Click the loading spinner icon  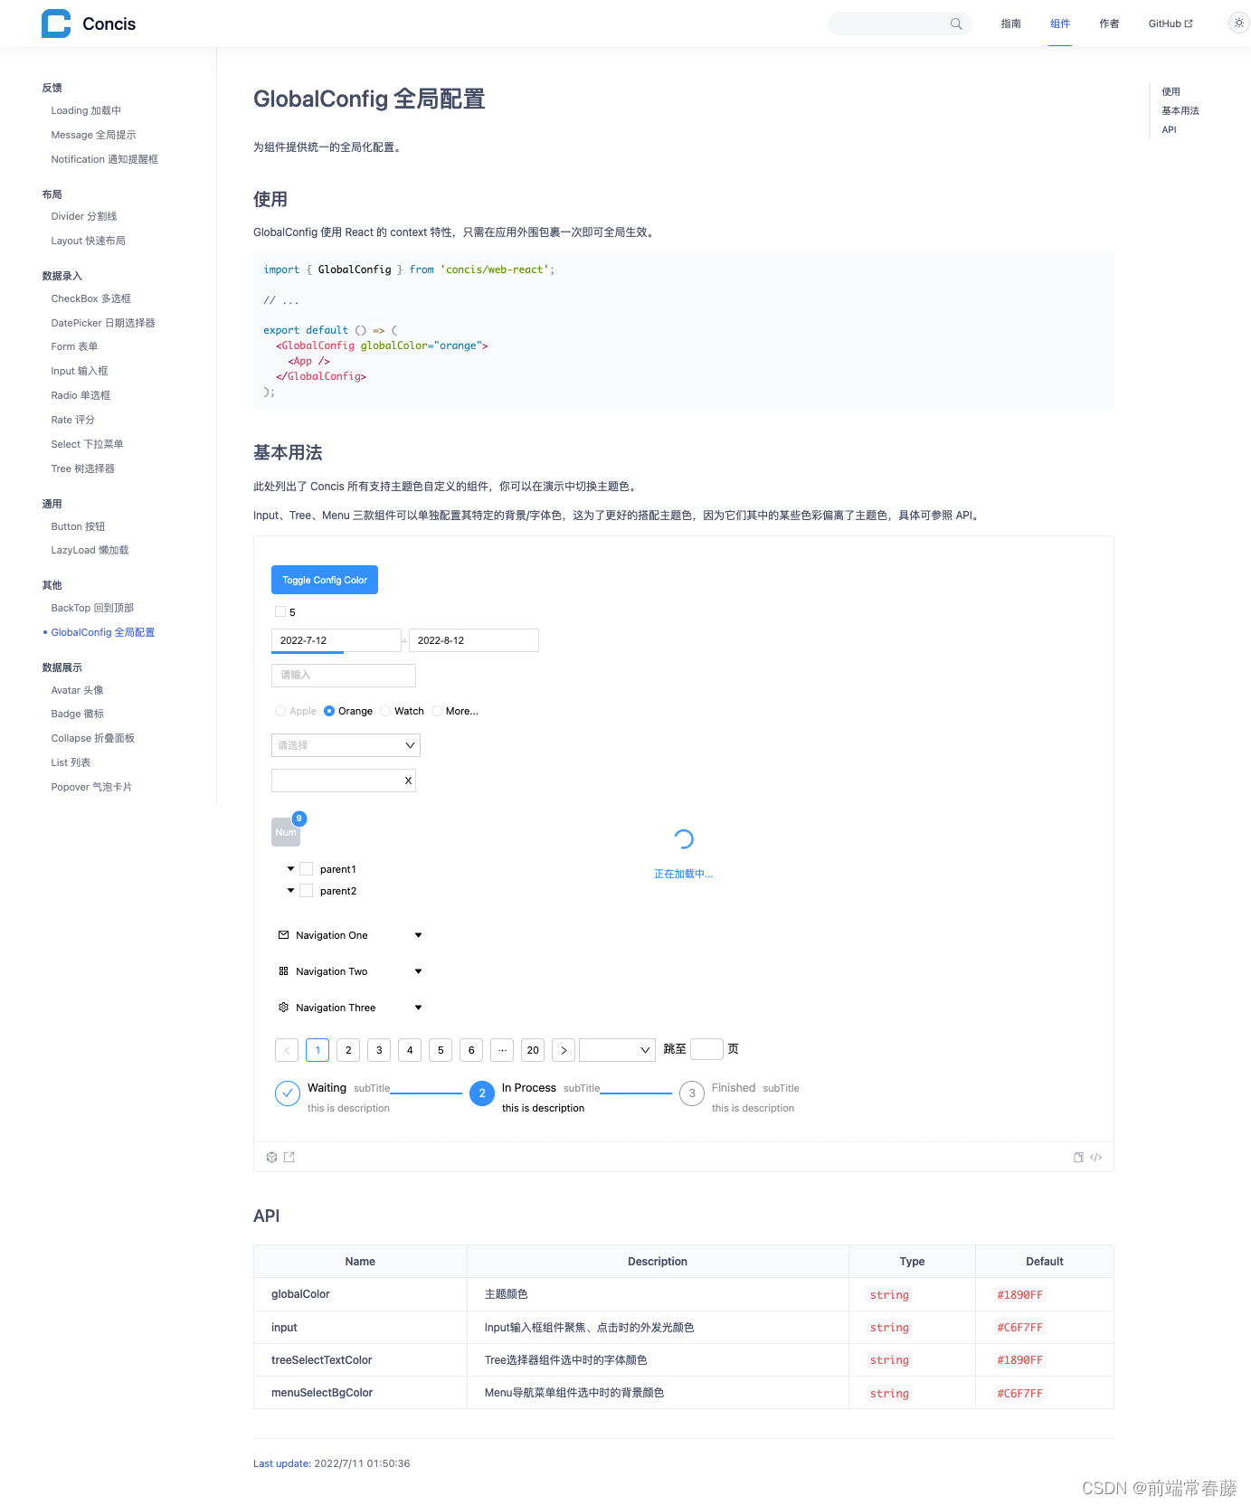pyautogui.click(x=684, y=839)
